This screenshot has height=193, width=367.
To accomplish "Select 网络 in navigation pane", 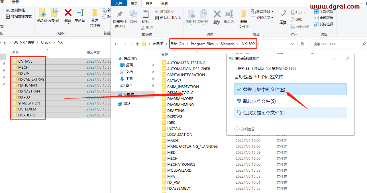I will click(x=124, y=104).
